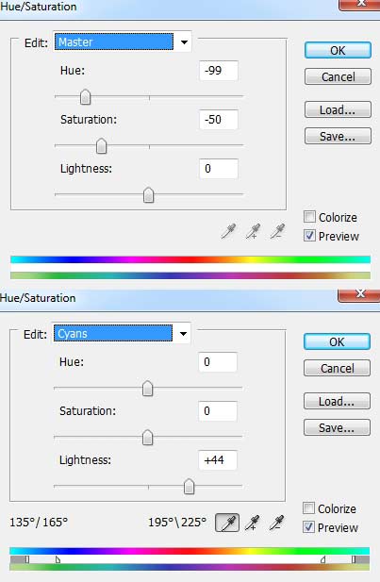Click left outer range marker on Cyans color bar
380x582 pixels.
tap(27, 559)
